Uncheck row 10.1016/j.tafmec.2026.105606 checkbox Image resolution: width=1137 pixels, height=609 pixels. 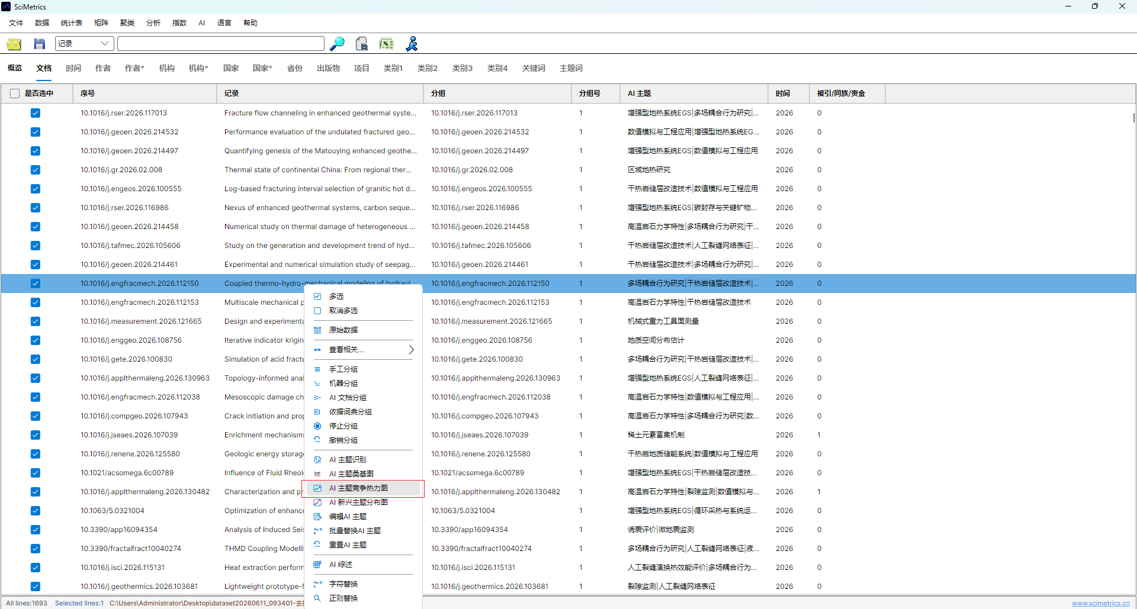click(36, 246)
